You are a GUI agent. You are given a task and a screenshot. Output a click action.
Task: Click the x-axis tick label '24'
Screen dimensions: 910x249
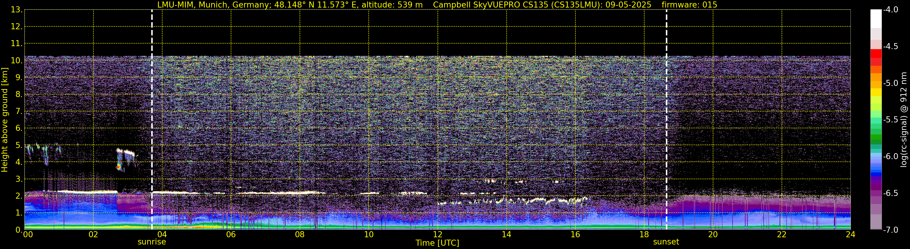coord(850,235)
